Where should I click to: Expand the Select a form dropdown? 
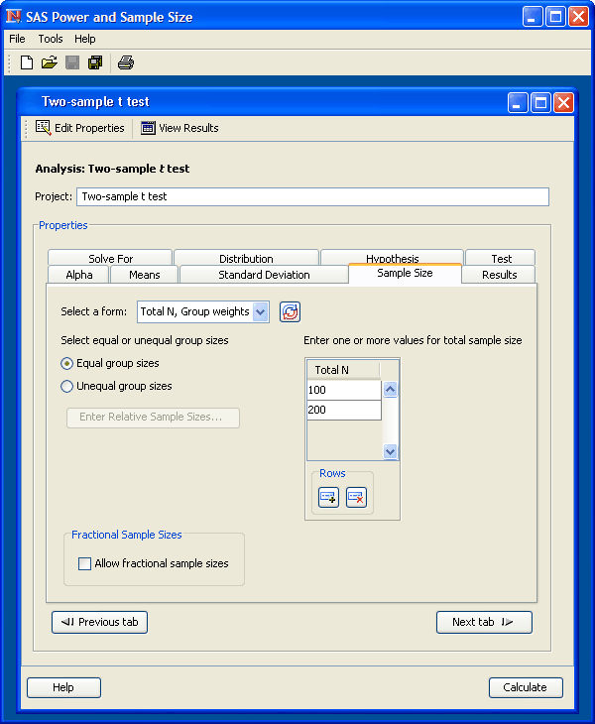pyautogui.click(x=261, y=311)
